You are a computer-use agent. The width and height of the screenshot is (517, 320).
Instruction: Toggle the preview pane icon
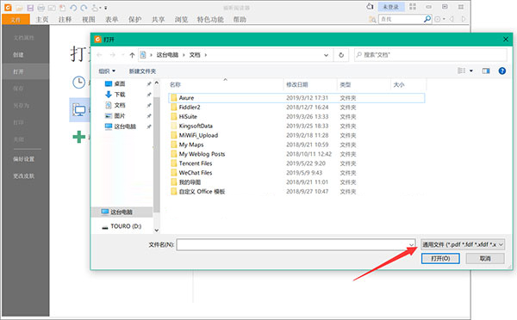click(486, 71)
